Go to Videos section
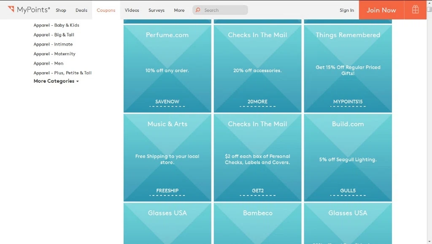432x244 pixels. pos(132,10)
